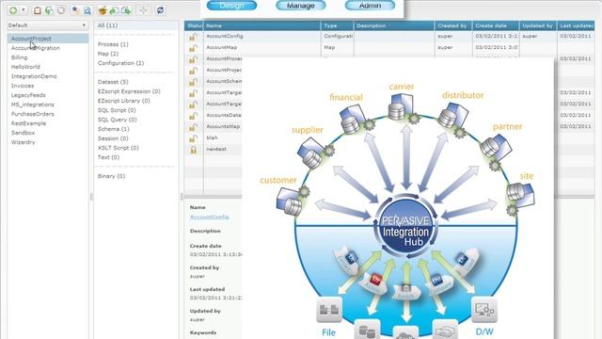
Task: Switch to the Admin tab
Action: pos(370,5)
